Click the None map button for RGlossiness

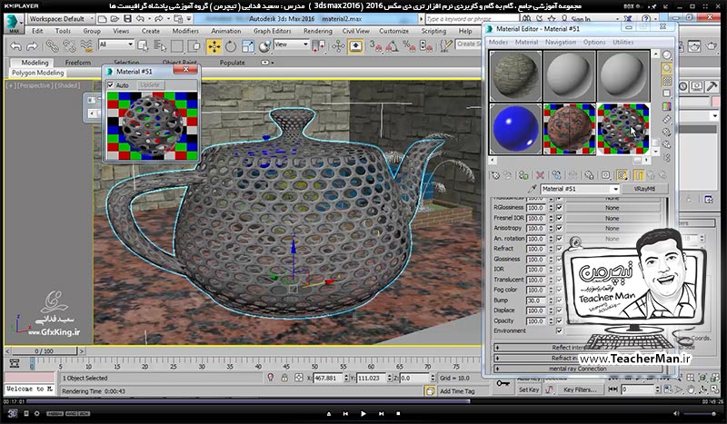pos(612,208)
